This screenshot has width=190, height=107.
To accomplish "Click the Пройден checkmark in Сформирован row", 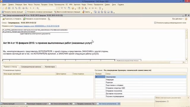I will click(x=96, y=77).
